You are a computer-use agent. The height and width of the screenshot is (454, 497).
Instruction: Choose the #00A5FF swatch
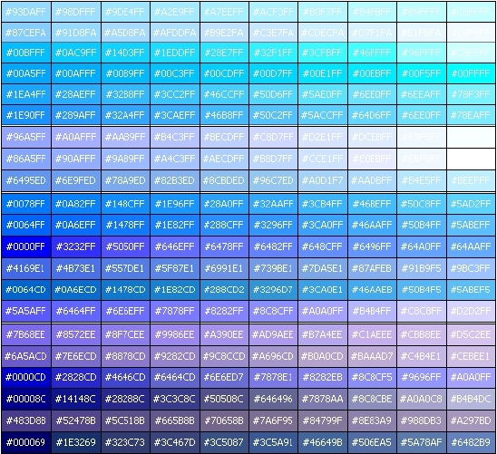coord(26,73)
